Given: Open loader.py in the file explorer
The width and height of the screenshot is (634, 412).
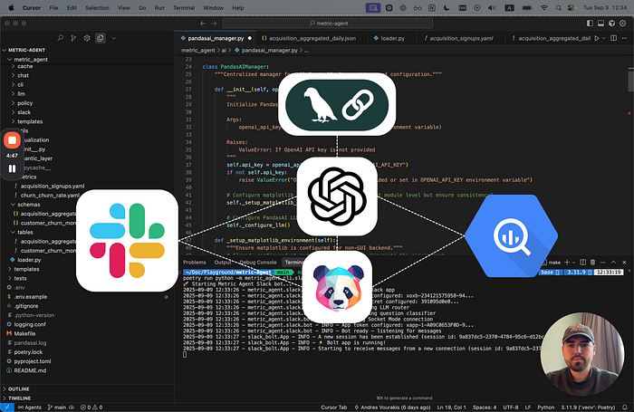Looking at the screenshot, I should click(29, 260).
